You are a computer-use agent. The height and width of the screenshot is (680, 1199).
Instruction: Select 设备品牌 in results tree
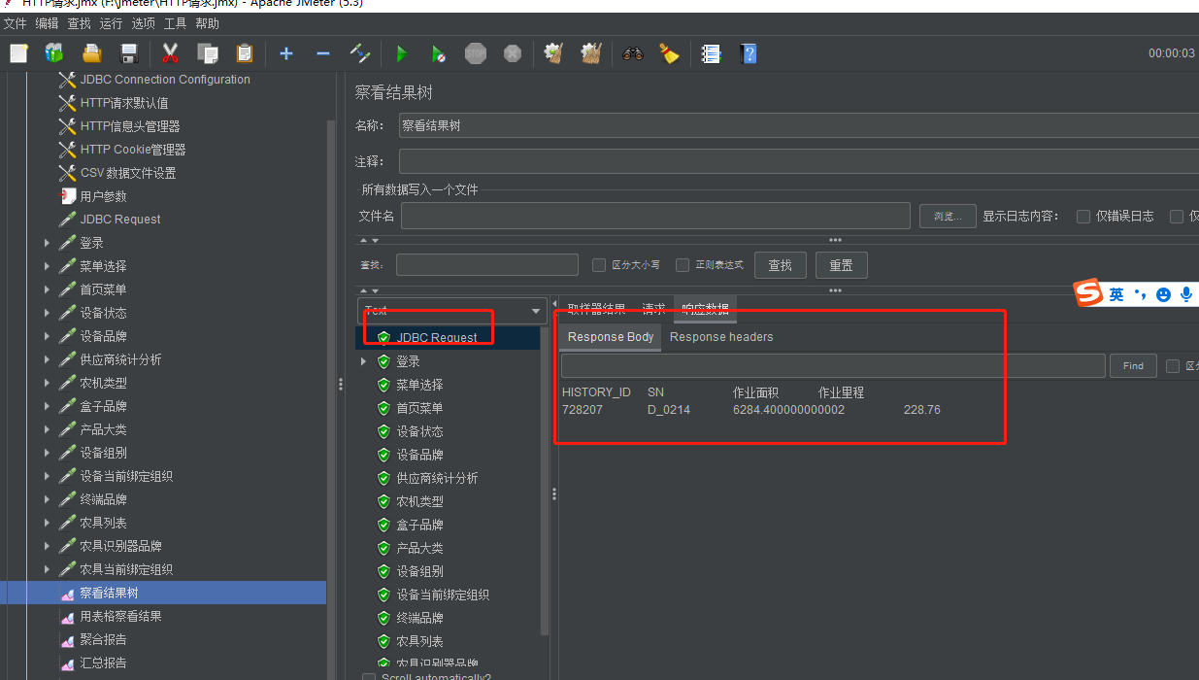(x=419, y=455)
